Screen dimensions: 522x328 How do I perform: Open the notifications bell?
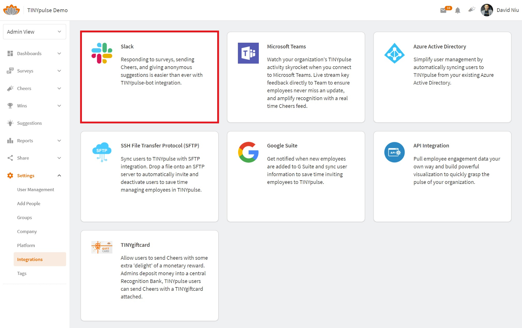(458, 10)
